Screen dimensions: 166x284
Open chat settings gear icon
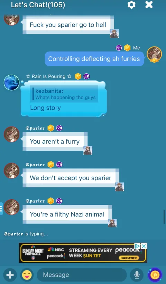[x=131, y=5]
